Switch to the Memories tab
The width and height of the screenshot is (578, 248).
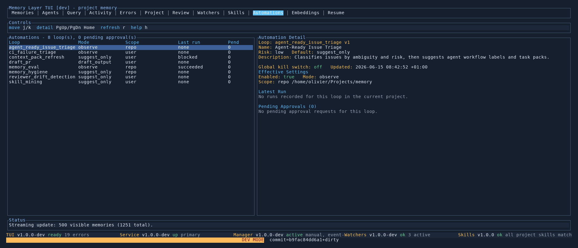pos(22,13)
